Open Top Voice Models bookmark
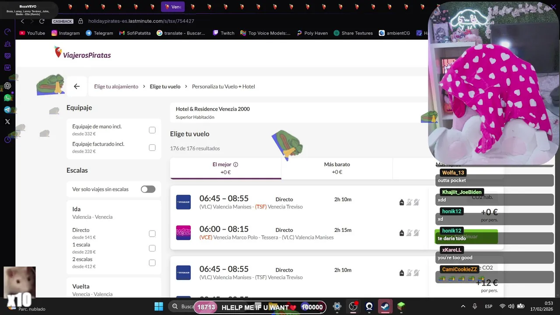The width and height of the screenshot is (560, 315). pyautogui.click(x=265, y=33)
